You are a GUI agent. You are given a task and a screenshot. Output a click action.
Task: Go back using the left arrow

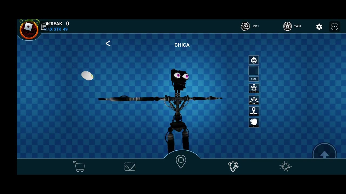tap(108, 43)
